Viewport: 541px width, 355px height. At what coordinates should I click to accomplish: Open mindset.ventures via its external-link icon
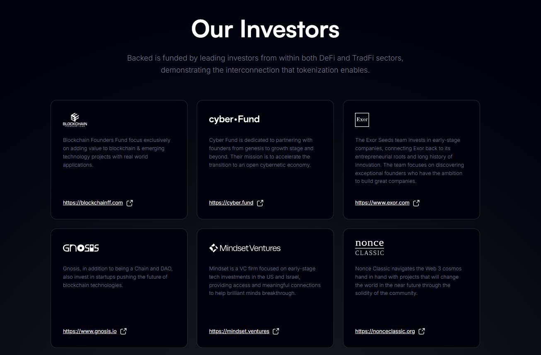tap(275, 331)
